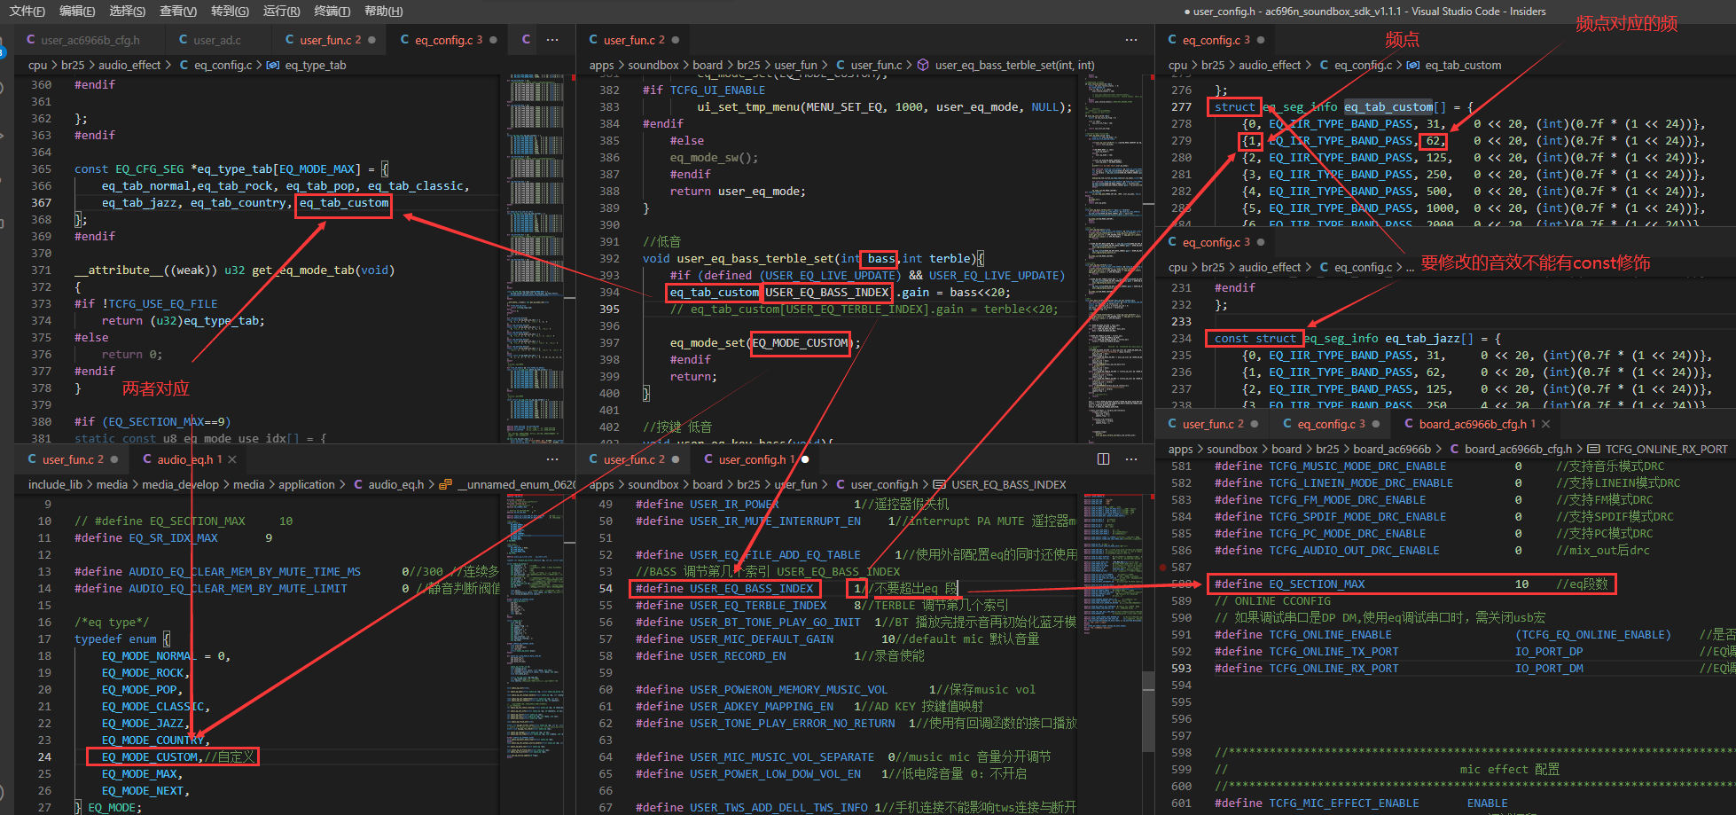Click the cube icon before user_eq_bass_terble_set breadcrumb
Screen dimensions: 1736x815
click(x=923, y=66)
